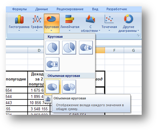The image size is (157, 130).
Task: Switch to the Рецензирование ribbon tab
Action: tap(70, 9)
